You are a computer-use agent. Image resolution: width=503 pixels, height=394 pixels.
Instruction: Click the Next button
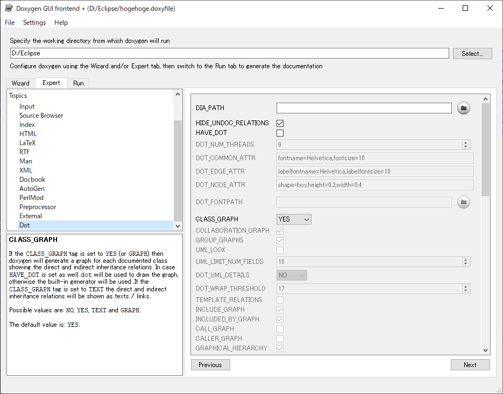470,365
